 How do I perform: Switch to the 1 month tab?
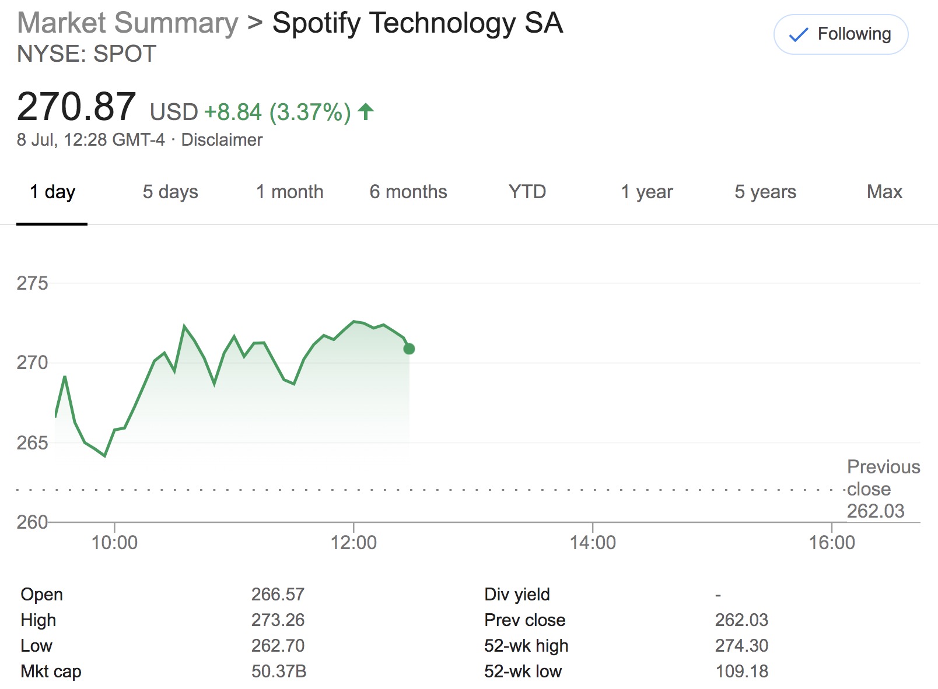[289, 192]
